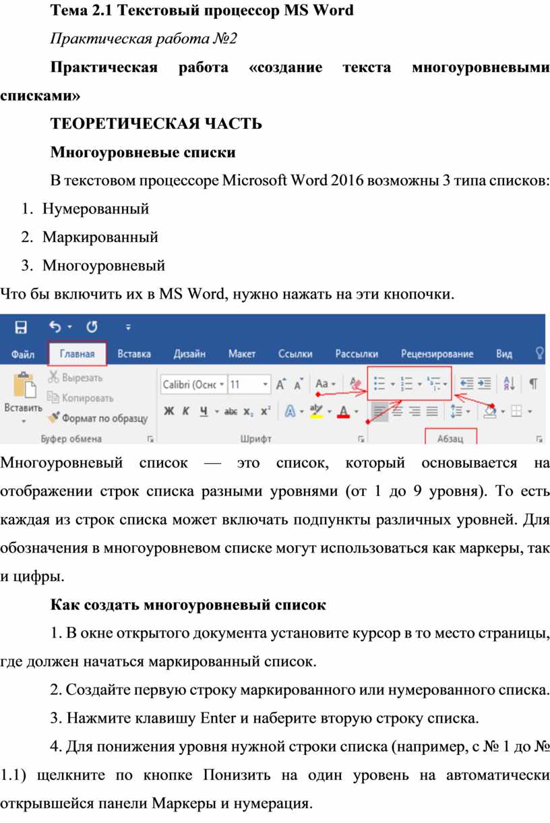Image resolution: width=550 pixels, height=823 pixels.
Task: Switch to the Вставка tab
Action: (x=133, y=354)
